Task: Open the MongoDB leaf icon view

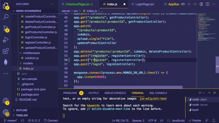Action: [x=5, y=62]
